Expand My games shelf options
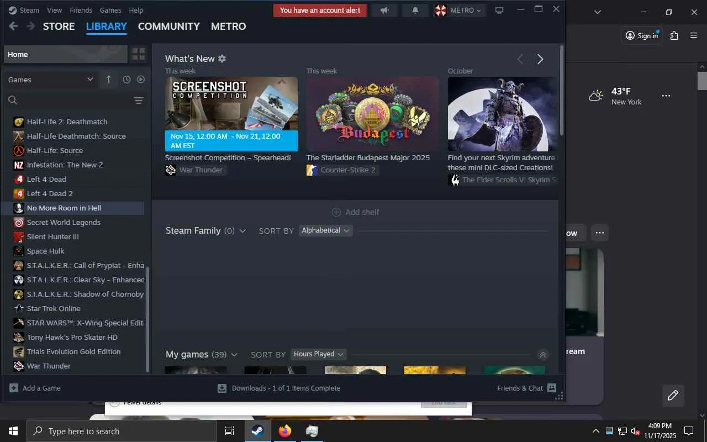This screenshot has width=707, height=442. click(234, 355)
